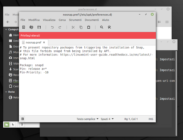Image resolution: width=183 pixels, height=140 pixels.
Task: Click the Pin: release a=* line
Action: pyautogui.click(x=33, y=69)
